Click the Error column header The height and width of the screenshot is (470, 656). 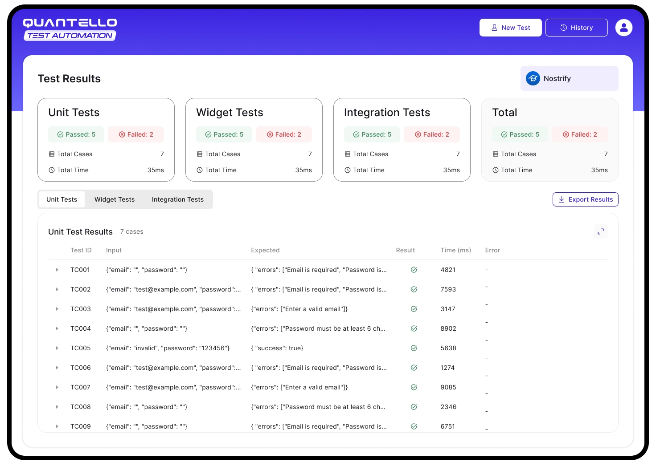492,250
